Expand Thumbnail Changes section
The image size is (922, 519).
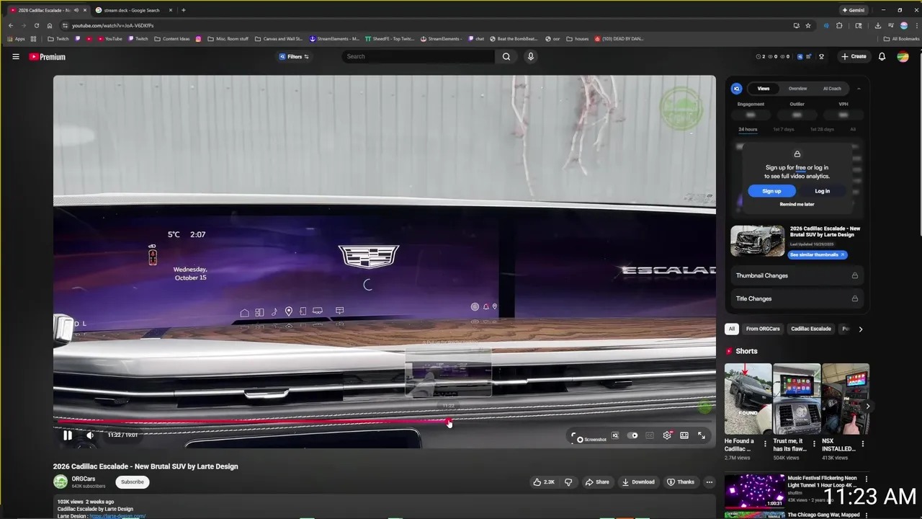pos(797,275)
